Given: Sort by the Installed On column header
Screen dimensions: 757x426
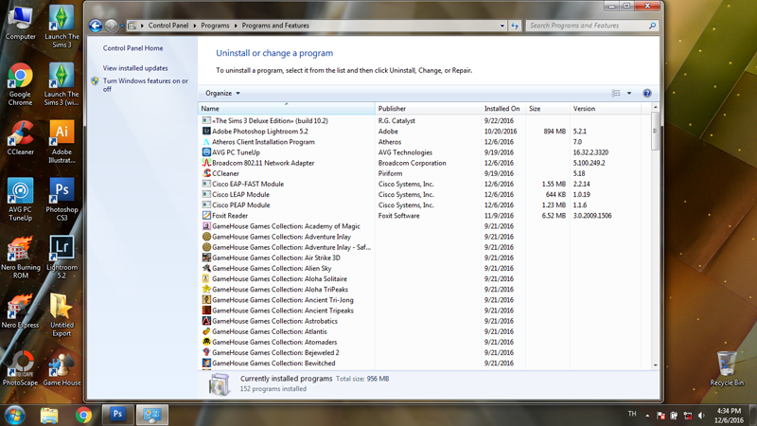Looking at the screenshot, I should 503,109.
